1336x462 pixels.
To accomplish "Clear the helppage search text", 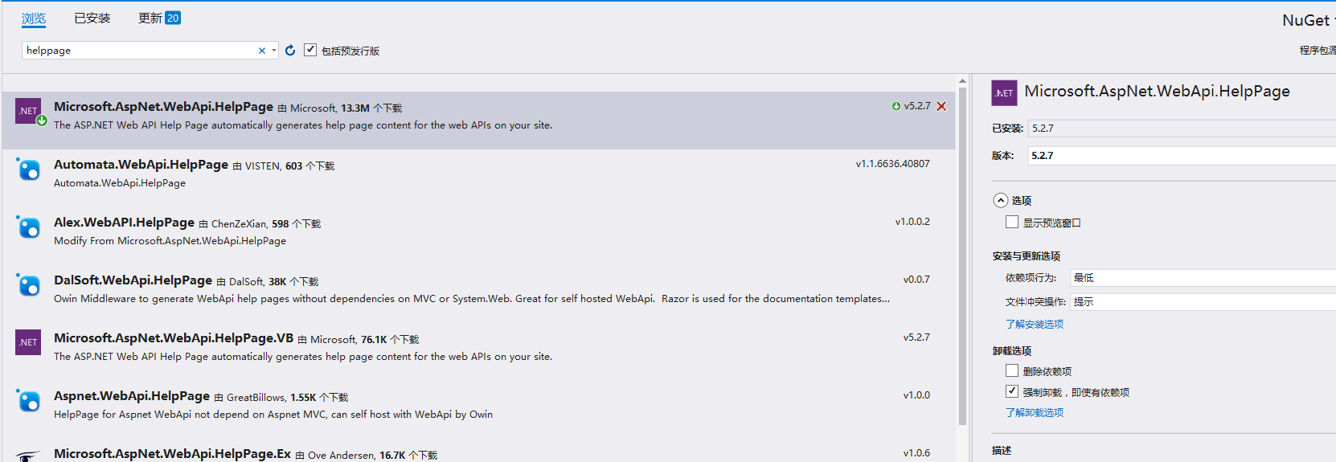I will coord(261,51).
